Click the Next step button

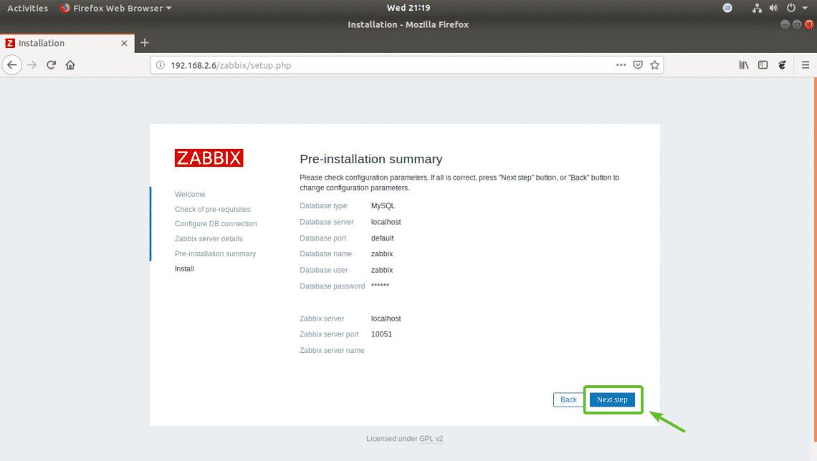coord(612,399)
